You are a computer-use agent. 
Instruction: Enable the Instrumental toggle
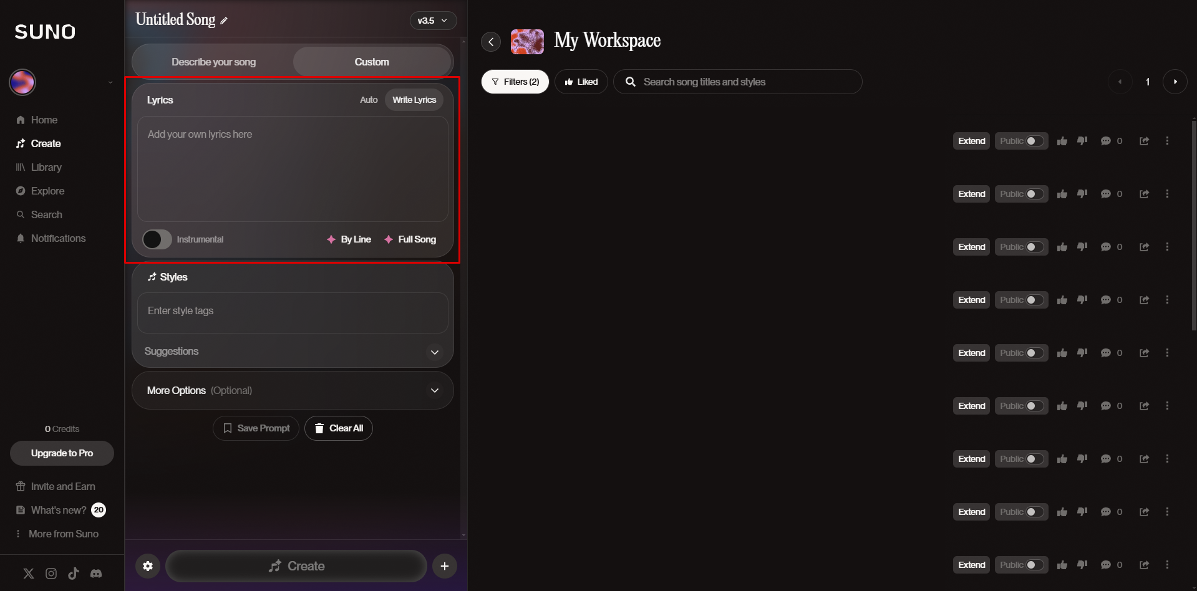click(156, 239)
